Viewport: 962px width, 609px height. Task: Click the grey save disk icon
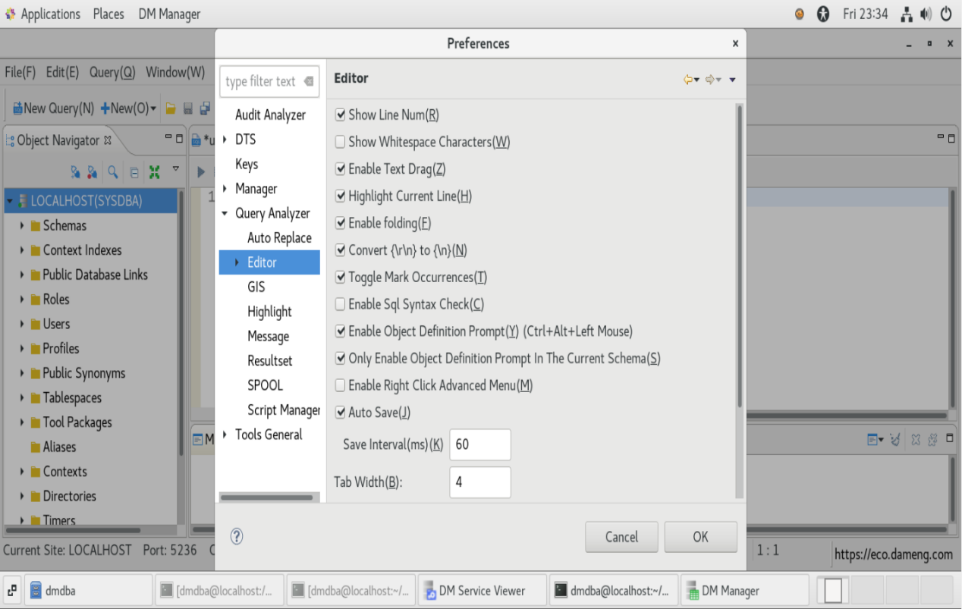(x=188, y=108)
